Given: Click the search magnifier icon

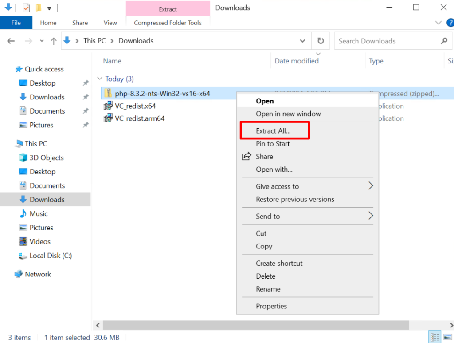Looking at the screenshot, I should coord(444,41).
